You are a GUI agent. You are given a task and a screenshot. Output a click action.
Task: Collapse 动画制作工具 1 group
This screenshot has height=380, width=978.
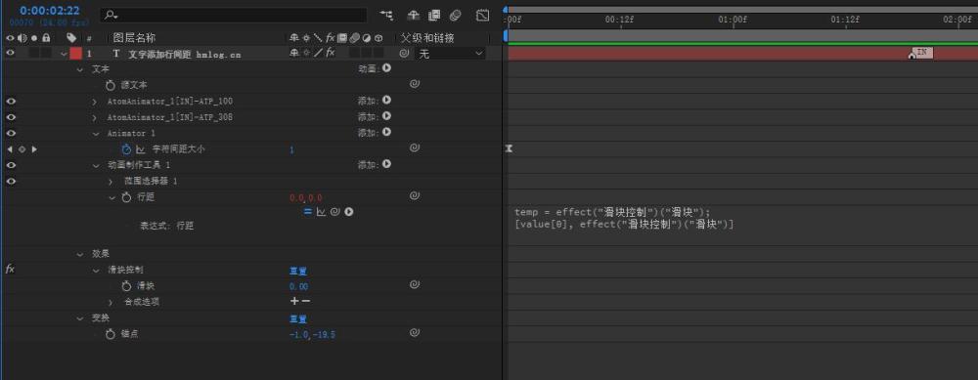point(96,166)
